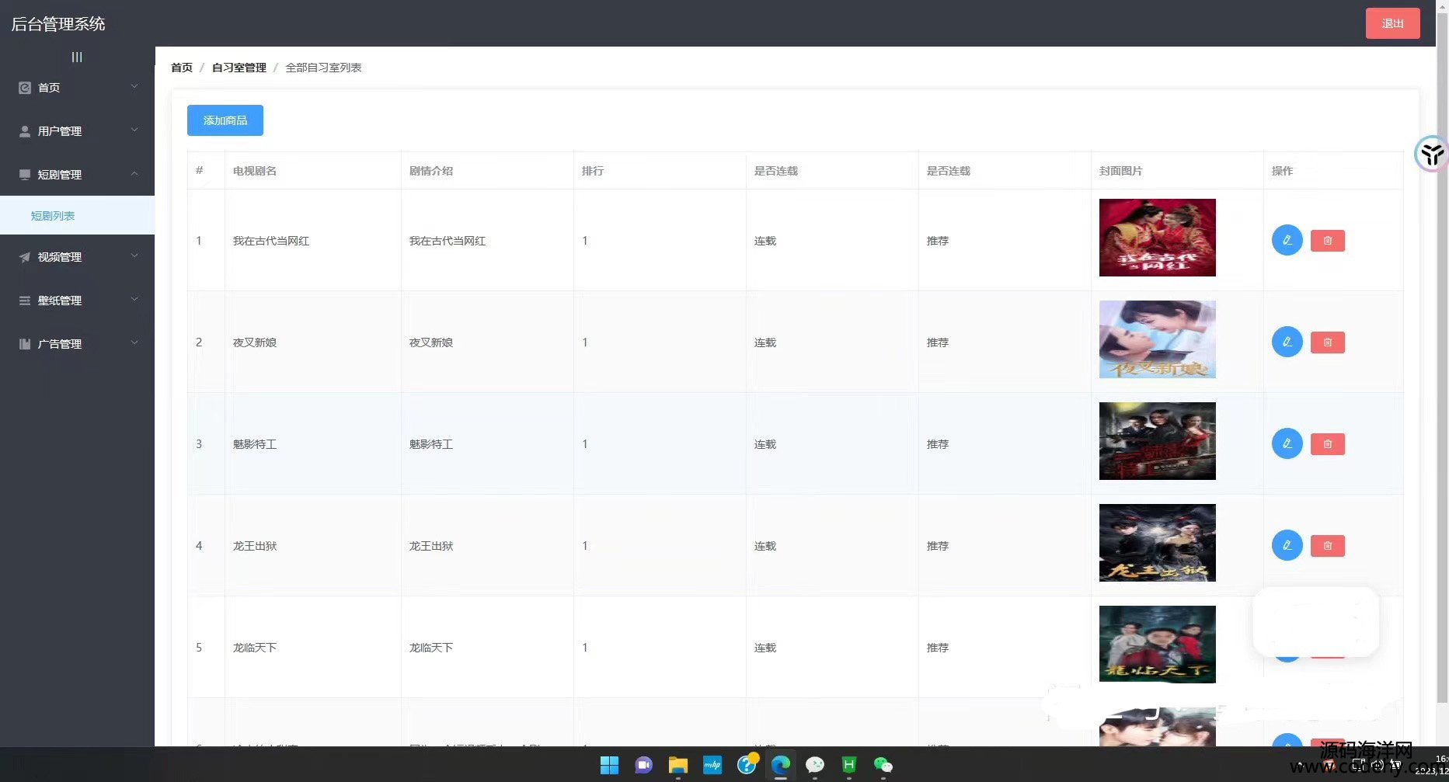Screen dimensions: 1449x782
Task: Expand the 用户管理 menu chevron
Action: point(134,130)
